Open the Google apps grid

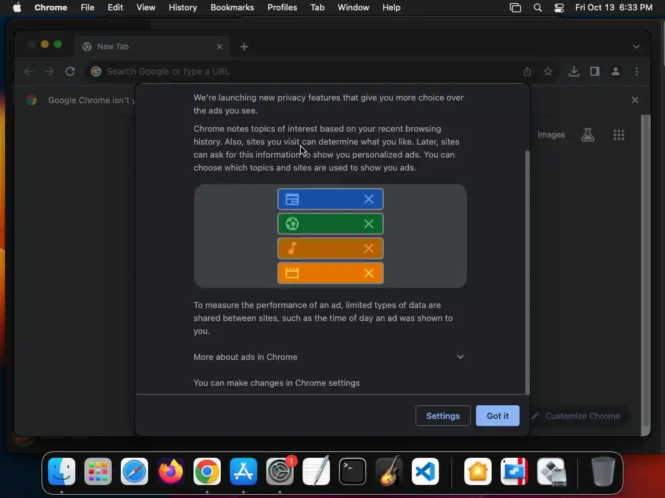[x=619, y=135]
